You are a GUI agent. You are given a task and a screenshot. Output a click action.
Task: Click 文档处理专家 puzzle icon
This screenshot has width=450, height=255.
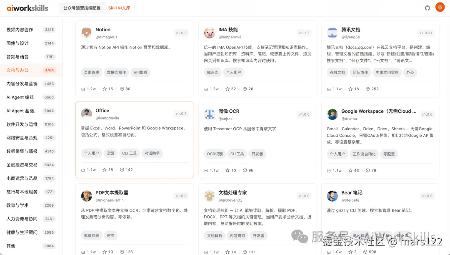pyautogui.click(x=209, y=196)
